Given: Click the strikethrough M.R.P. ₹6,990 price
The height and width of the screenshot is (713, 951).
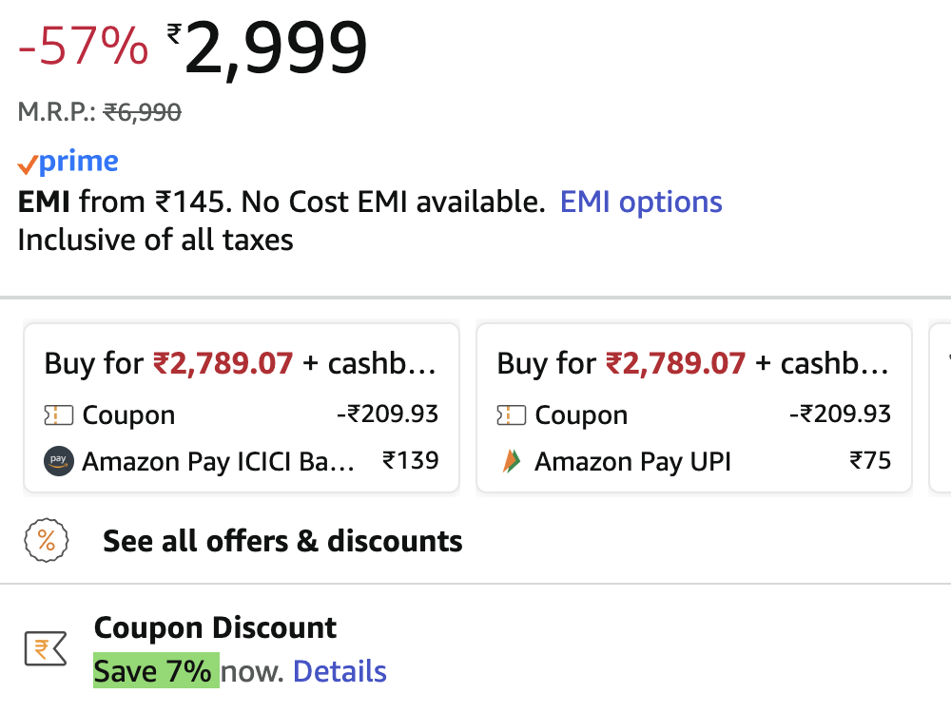Looking at the screenshot, I should point(143,111).
